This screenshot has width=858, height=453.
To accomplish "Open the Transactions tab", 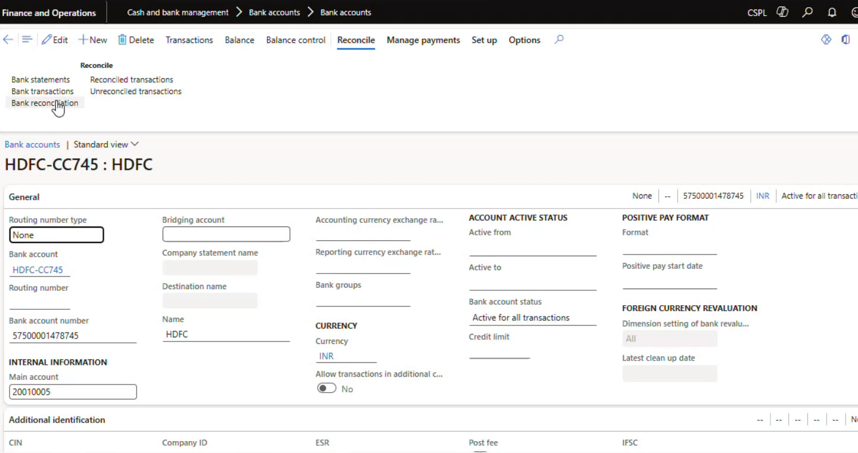I will coord(189,40).
